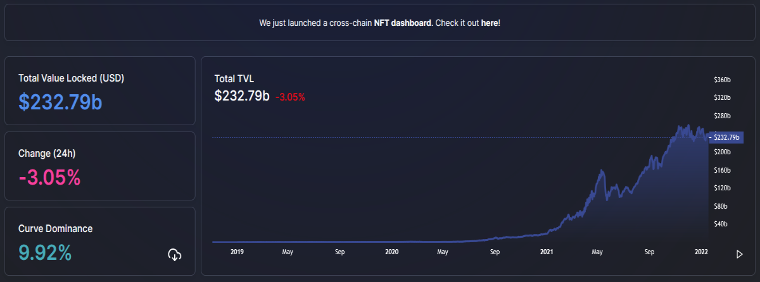This screenshot has height=282, width=760.
Task: Click the download CSV cloud icon
Action: (175, 255)
